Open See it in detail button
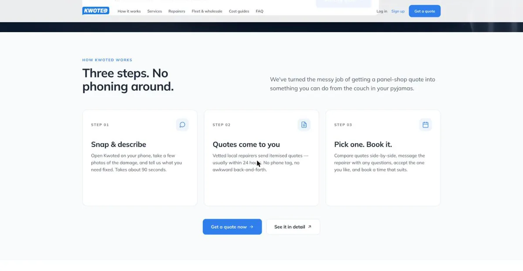This screenshot has height=271, width=523. coord(293,227)
